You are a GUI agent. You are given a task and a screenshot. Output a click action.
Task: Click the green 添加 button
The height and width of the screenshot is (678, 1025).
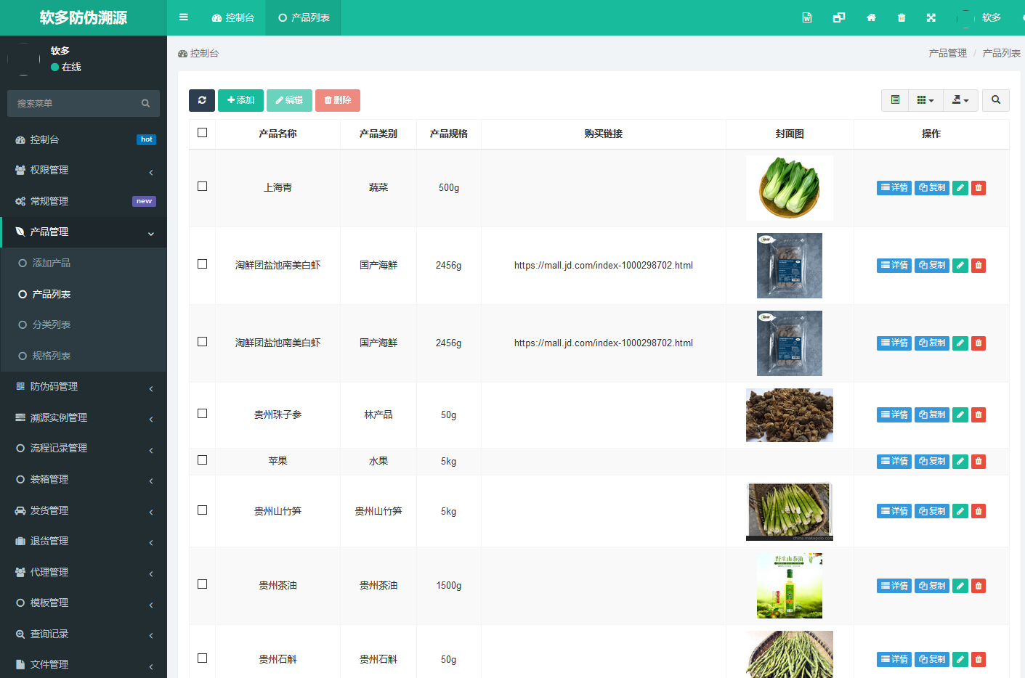(240, 100)
